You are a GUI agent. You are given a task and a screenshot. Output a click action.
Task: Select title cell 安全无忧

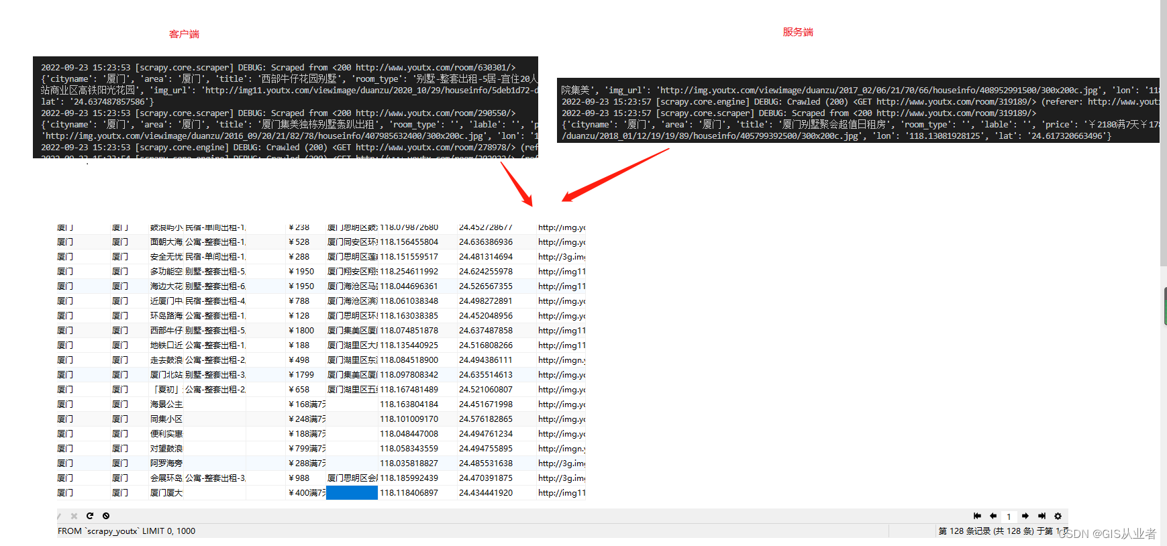[166, 257]
